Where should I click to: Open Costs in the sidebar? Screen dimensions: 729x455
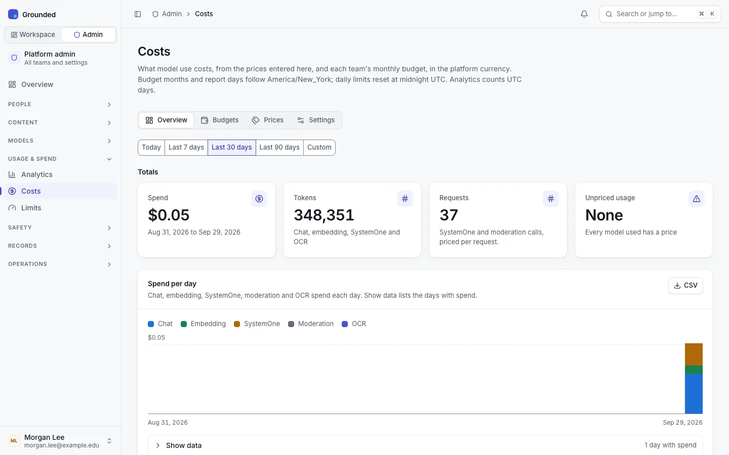click(60, 191)
